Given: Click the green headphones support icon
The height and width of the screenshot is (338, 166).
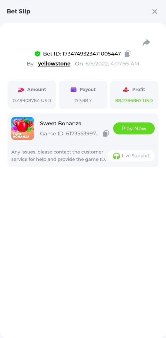Looking at the screenshot, I should (116, 156).
